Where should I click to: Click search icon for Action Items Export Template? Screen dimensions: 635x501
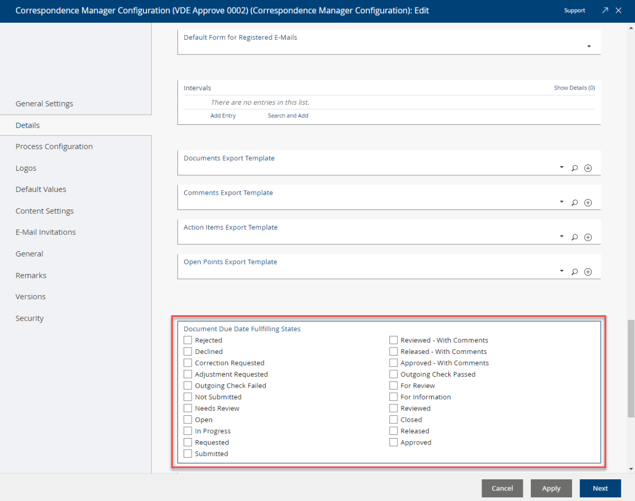pos(575,238)
